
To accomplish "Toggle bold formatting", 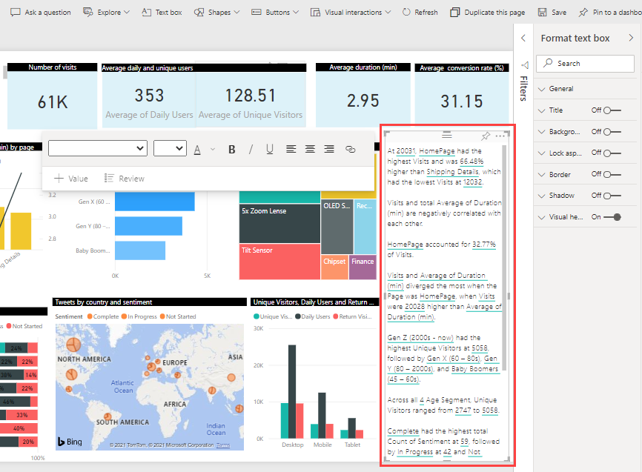I will point(232,150).
